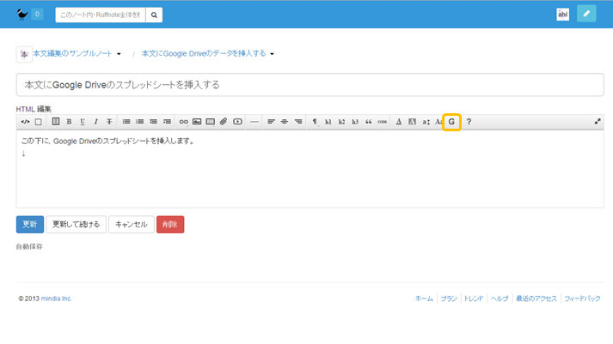Screen dimensions: 613x344
Task: Toggle underline formatting
Action: [x=83, y=122]
